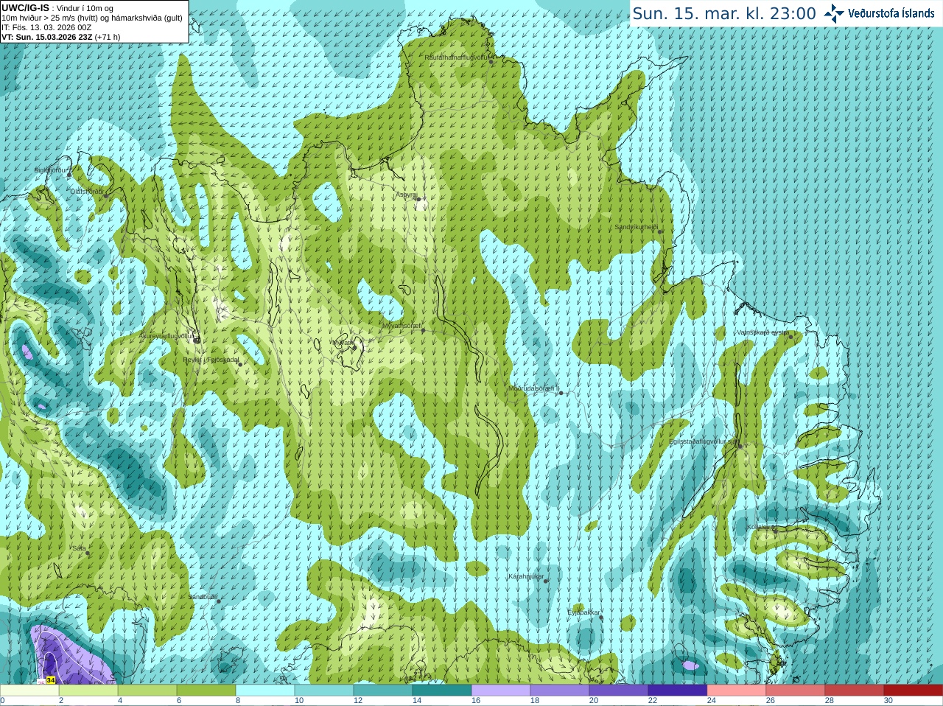Click the Ásbyrgi station marker dot

click(418, 199)
